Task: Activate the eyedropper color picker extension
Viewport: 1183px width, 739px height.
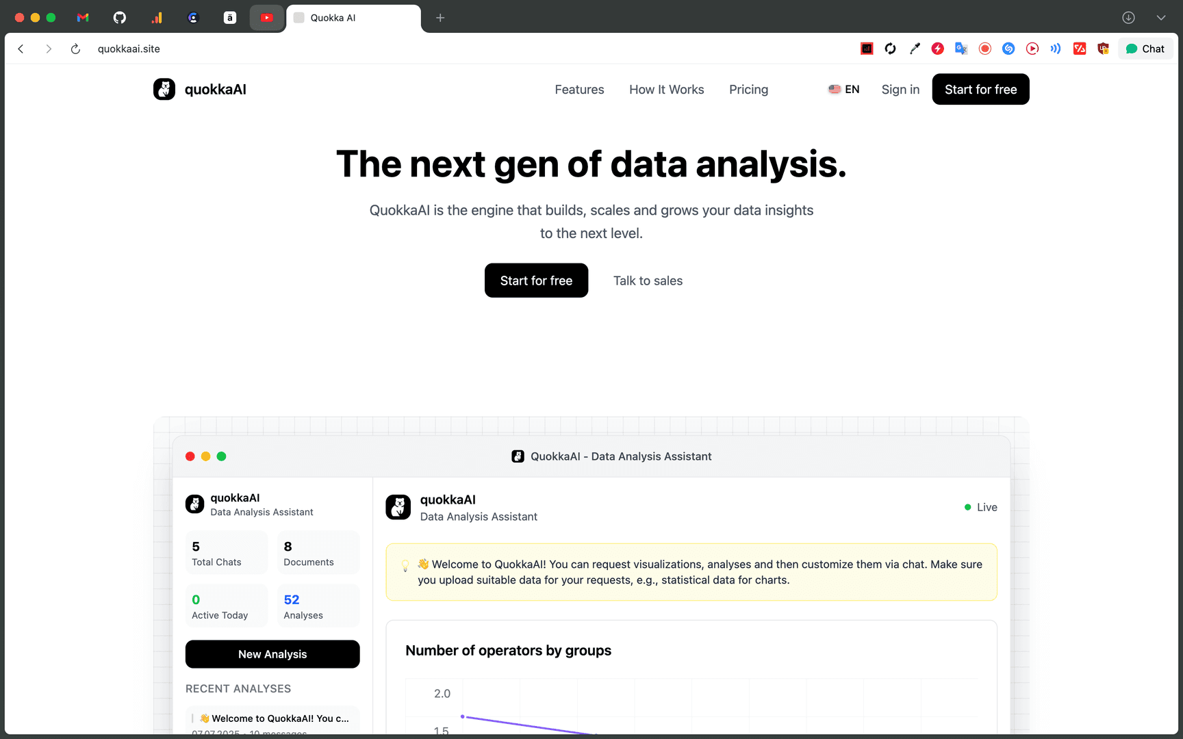Action: click(914, 49)
